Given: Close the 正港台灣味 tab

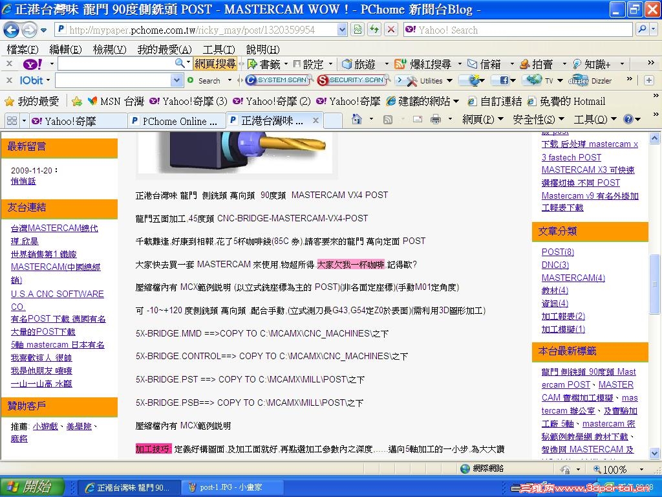Looking at the screenshot, I should (315, 120).
